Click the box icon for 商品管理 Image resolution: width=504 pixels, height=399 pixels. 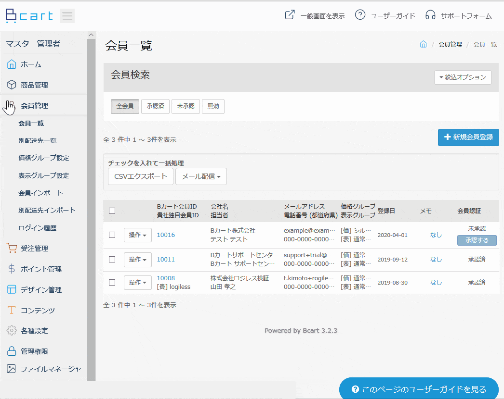pos(12,85)
